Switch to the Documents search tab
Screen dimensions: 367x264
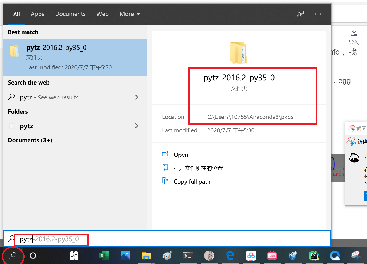pyautogui.click(x=70, y=14)
